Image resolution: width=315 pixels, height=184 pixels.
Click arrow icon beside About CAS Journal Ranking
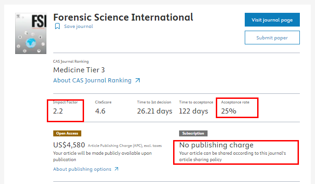tap(138, 80)
